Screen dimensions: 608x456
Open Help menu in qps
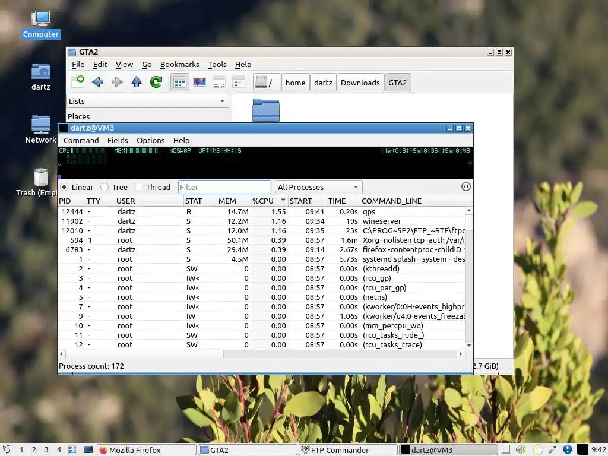click(x=181, y=140)
